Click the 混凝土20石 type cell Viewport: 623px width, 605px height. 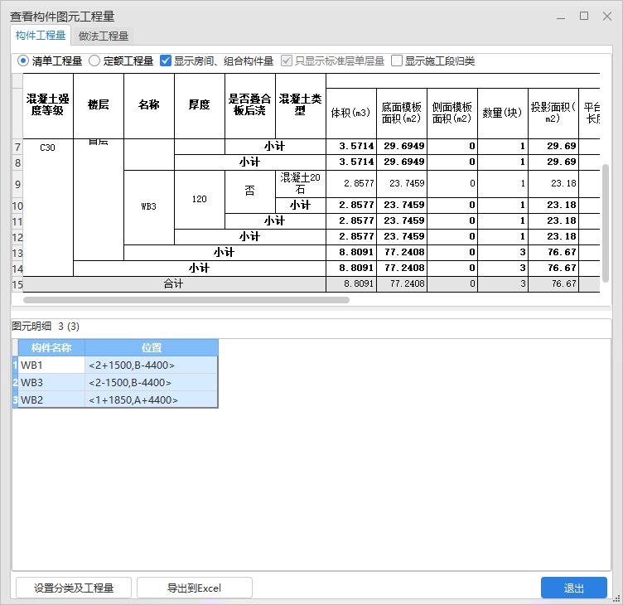click(301, 184)
